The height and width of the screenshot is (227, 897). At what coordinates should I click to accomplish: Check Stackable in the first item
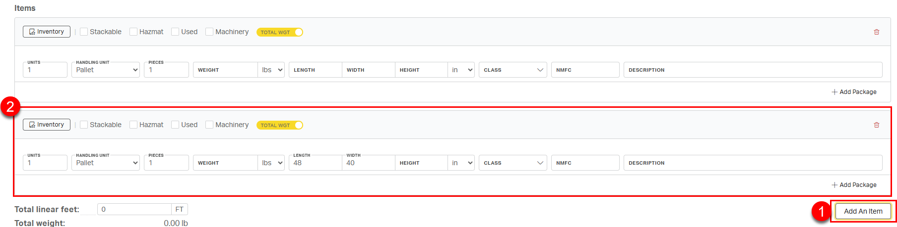tap(84, 32)
